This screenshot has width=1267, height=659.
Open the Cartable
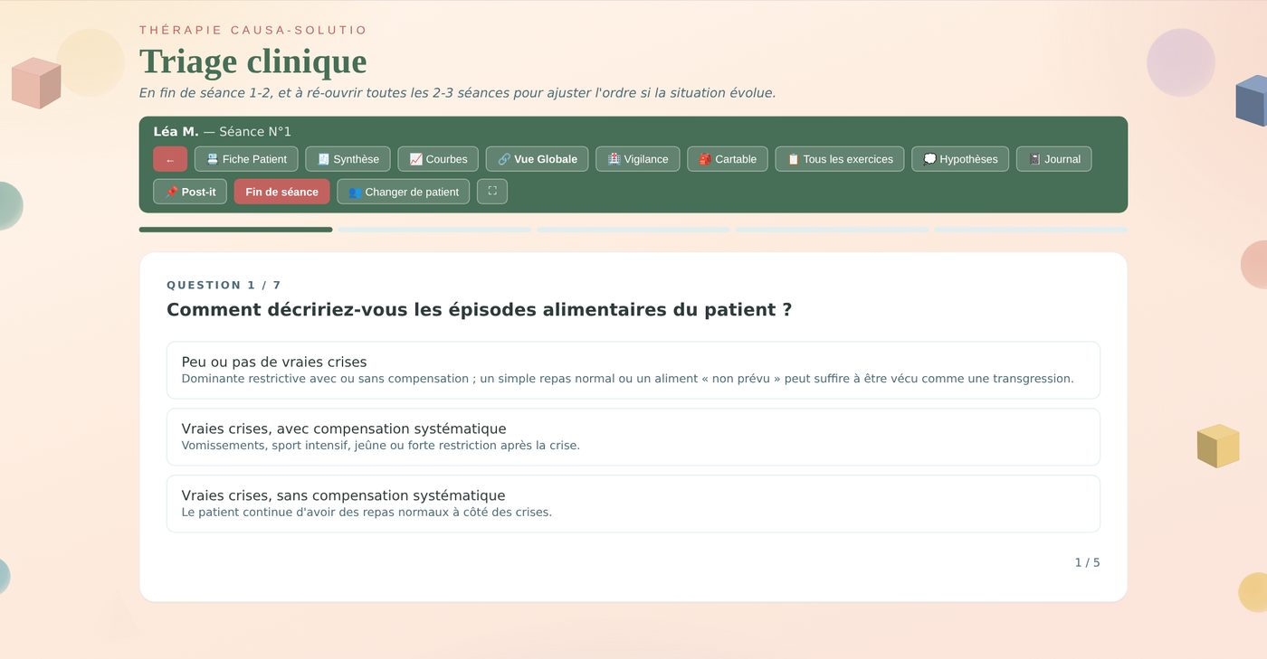728,159
